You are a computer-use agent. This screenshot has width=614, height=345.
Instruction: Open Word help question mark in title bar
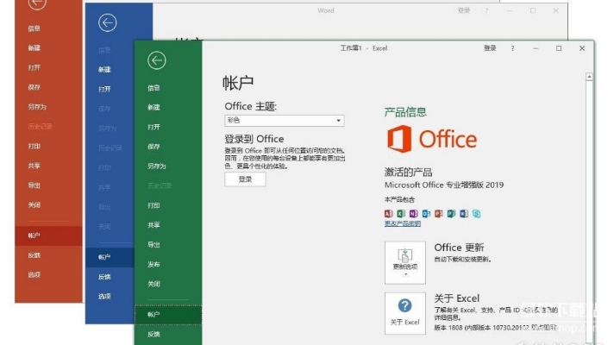[486, 11]
